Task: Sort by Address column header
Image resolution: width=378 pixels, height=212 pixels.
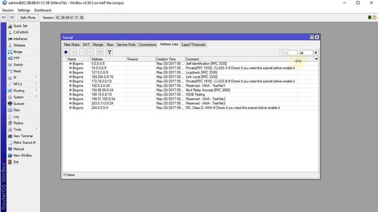Action: [108, 59]
